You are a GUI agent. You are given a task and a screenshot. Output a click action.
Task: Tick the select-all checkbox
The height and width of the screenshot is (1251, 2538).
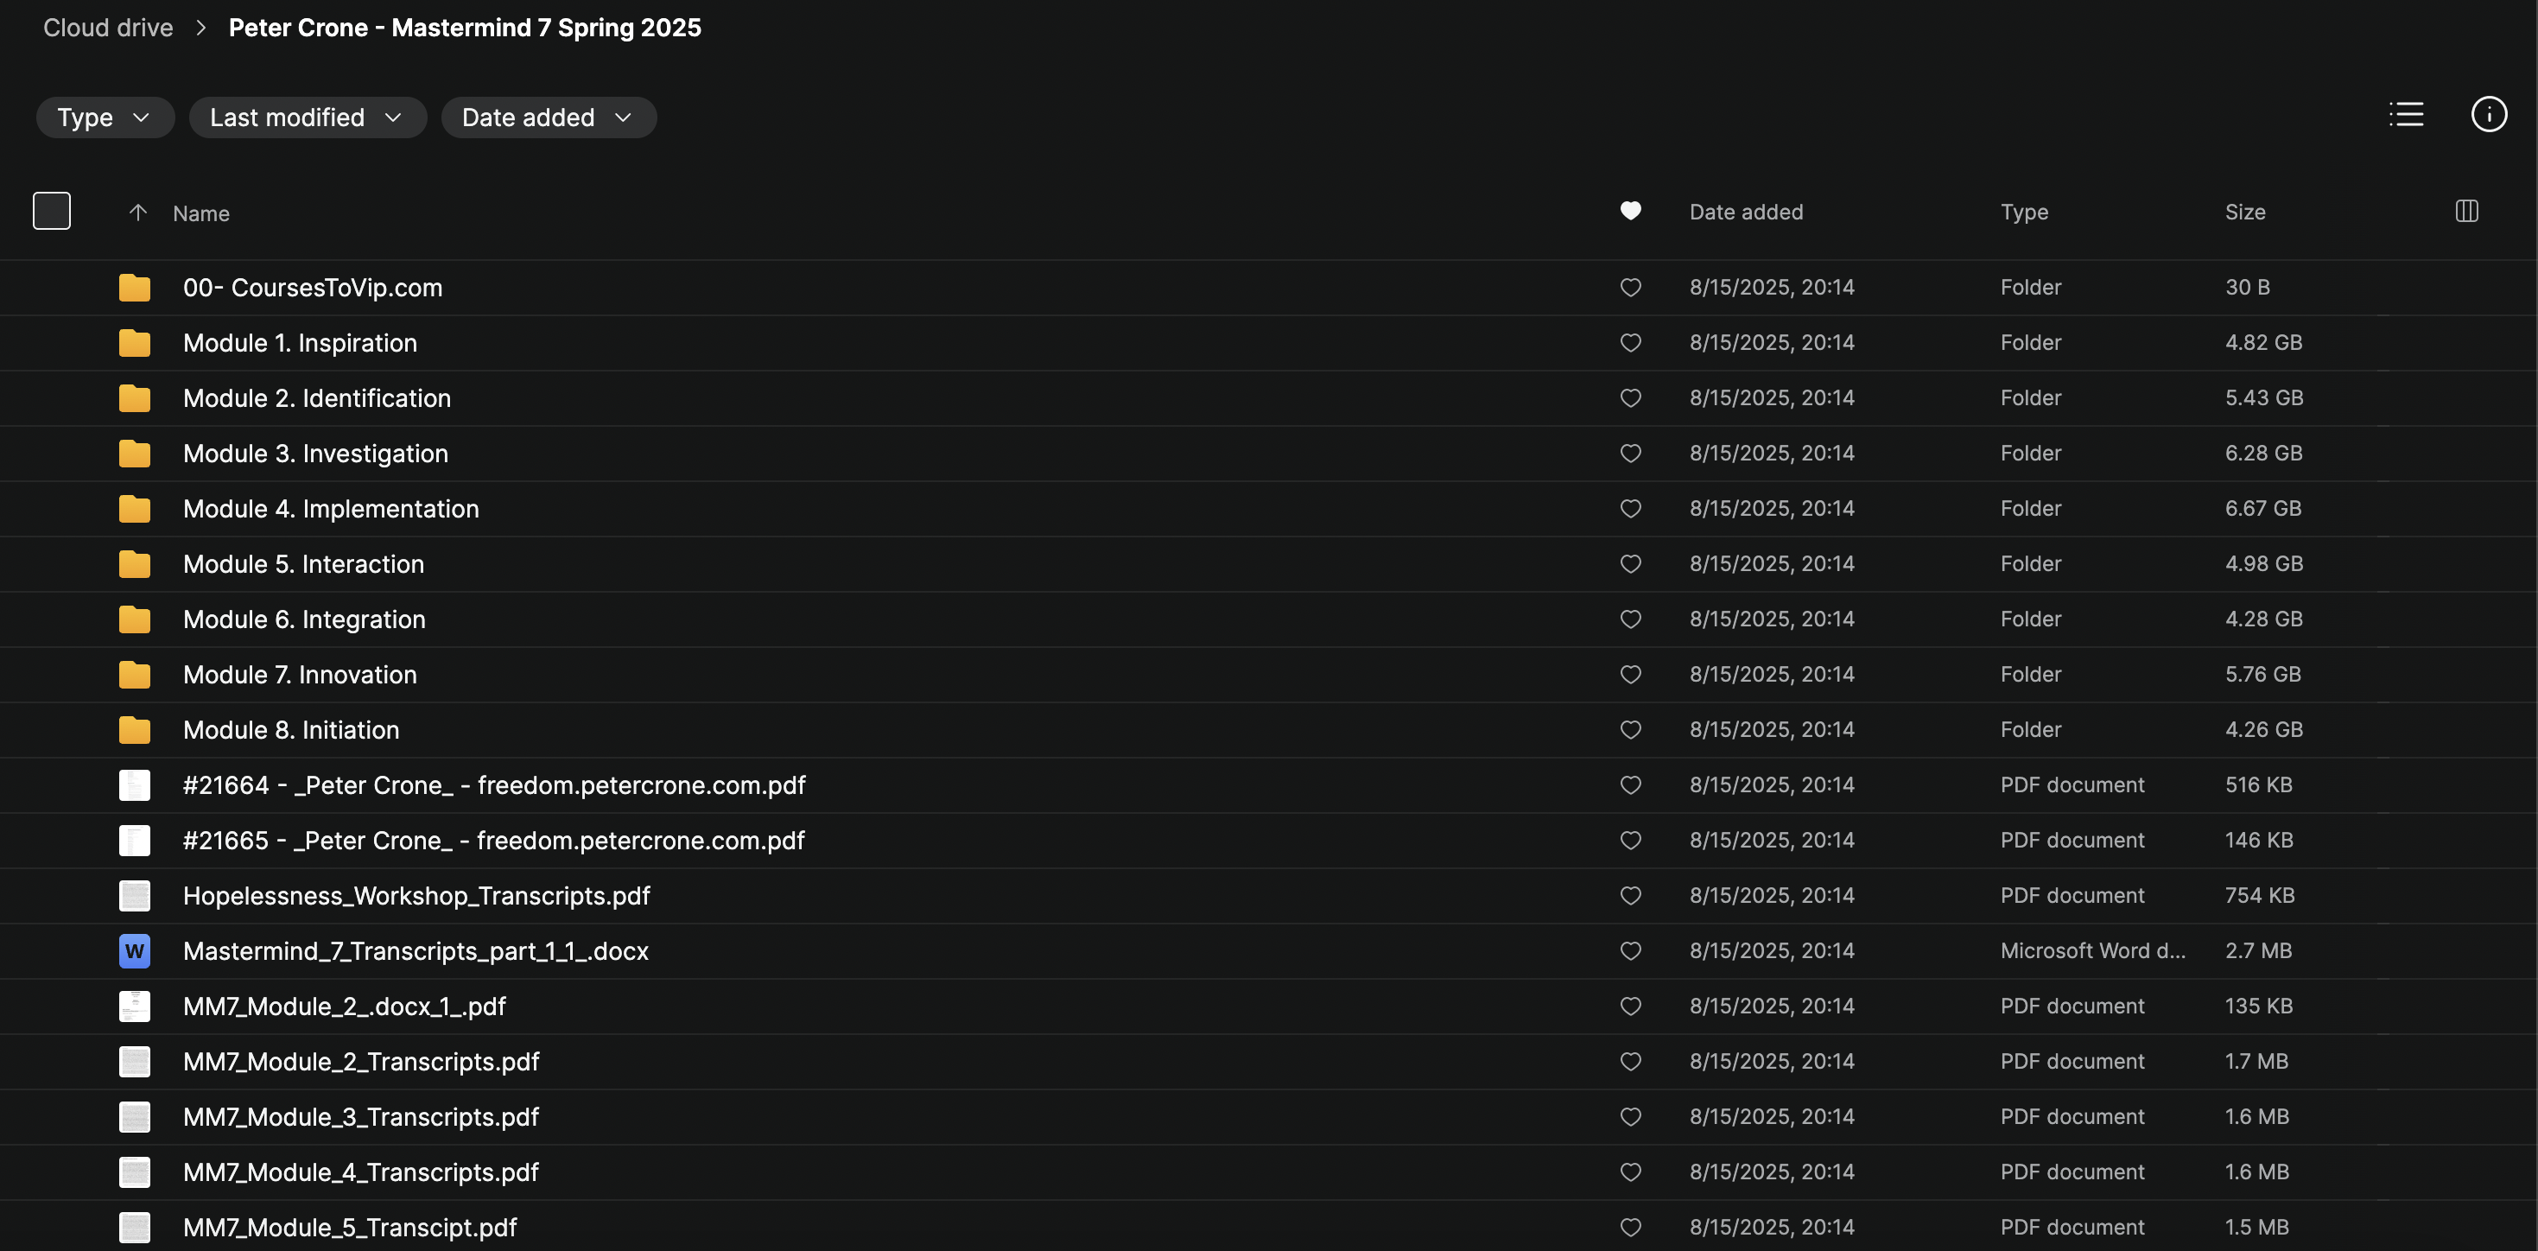[x=51, y=211]
